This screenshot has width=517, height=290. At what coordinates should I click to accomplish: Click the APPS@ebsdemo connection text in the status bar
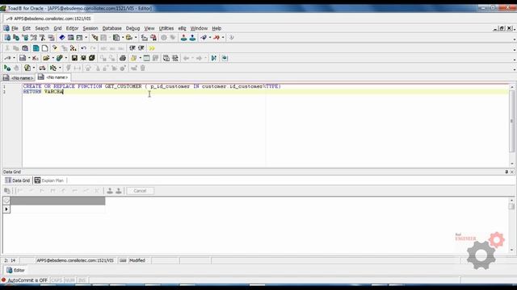[75, 260]
